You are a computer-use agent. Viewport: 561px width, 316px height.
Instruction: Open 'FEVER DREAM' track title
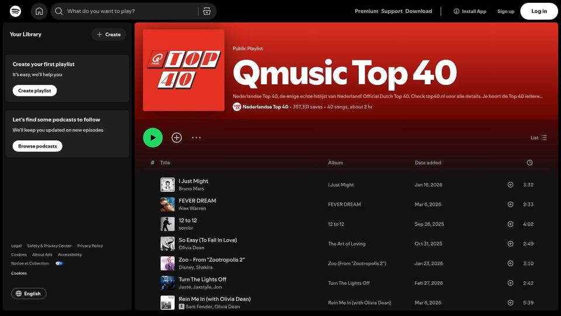coord(198,201)
